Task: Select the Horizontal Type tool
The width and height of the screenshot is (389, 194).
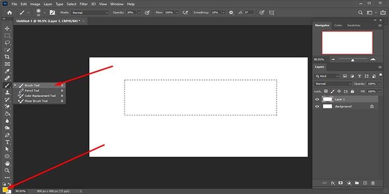Action: (7, 142)
